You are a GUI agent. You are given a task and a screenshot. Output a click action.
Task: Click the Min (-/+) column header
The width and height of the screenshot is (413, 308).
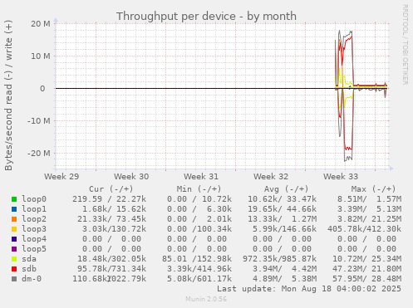pyautogui.click(x=199, y=189)
